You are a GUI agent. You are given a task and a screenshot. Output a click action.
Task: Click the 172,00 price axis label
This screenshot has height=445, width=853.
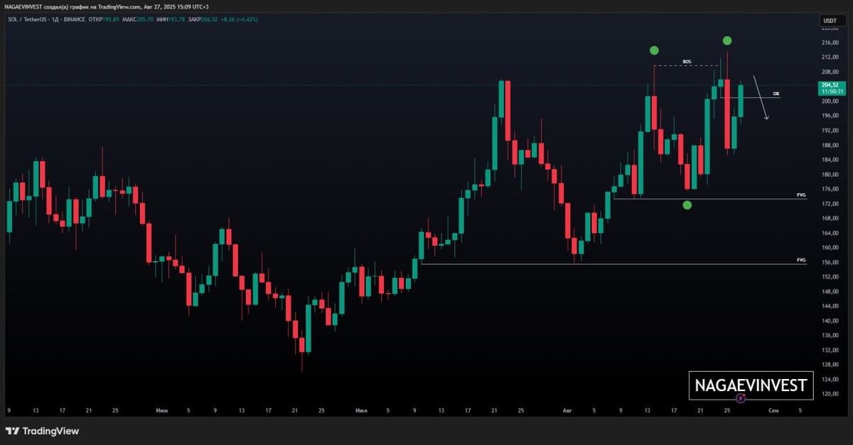tap(829, 204)
